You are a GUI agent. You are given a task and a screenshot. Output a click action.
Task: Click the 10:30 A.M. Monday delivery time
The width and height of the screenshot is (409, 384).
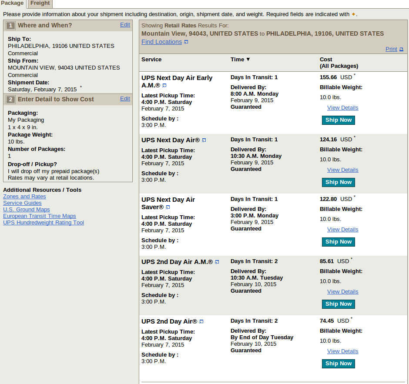click(256, 156)
